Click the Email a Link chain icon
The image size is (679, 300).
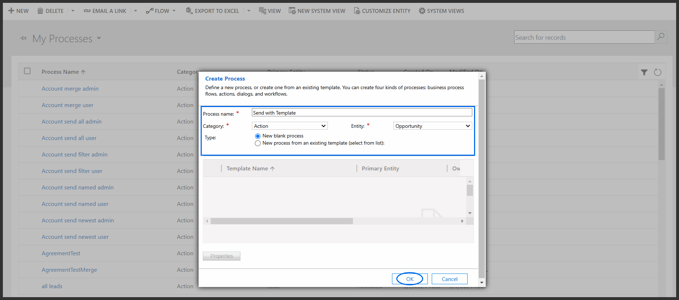(x=87, y=11)
